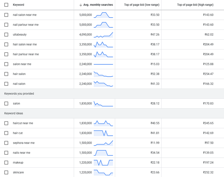Select the checkbox next to salon
The height and width of the screenshot is (177, 224).
(x=6, y=103)
